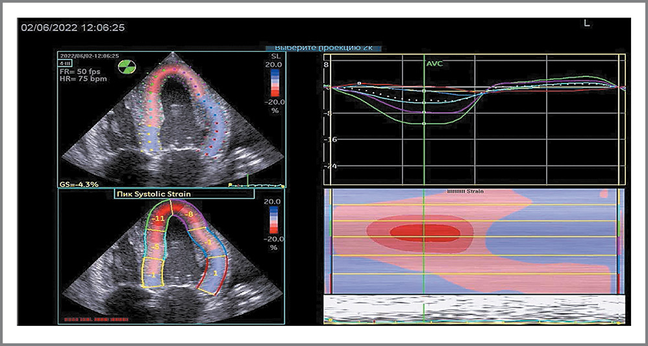The height and width of the screenshot is (346, 648).
Task: Select the red basal lateral segment labeled 1
Action: pos(216,276)
